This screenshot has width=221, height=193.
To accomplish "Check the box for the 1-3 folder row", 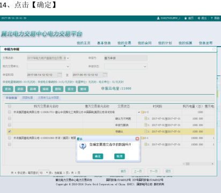I will [10, 112].
